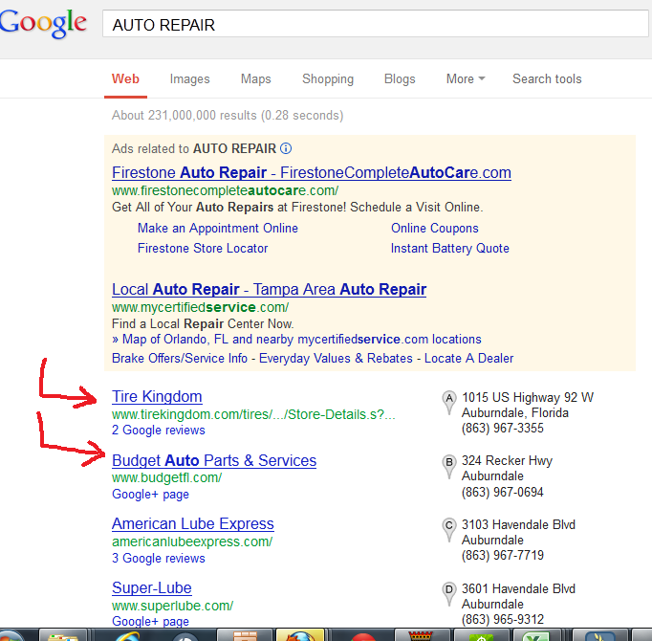Screen dimensions: 652x641
Task: Click map pin A for Tire Kingdom
Action: point(449,402)
